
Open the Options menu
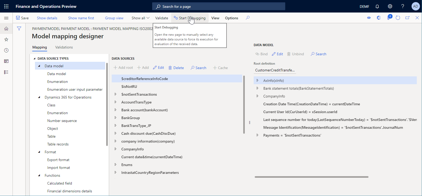pos(231,18)
